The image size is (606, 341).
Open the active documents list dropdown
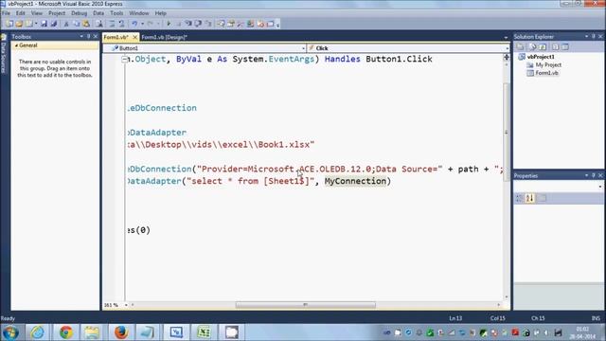506,38
